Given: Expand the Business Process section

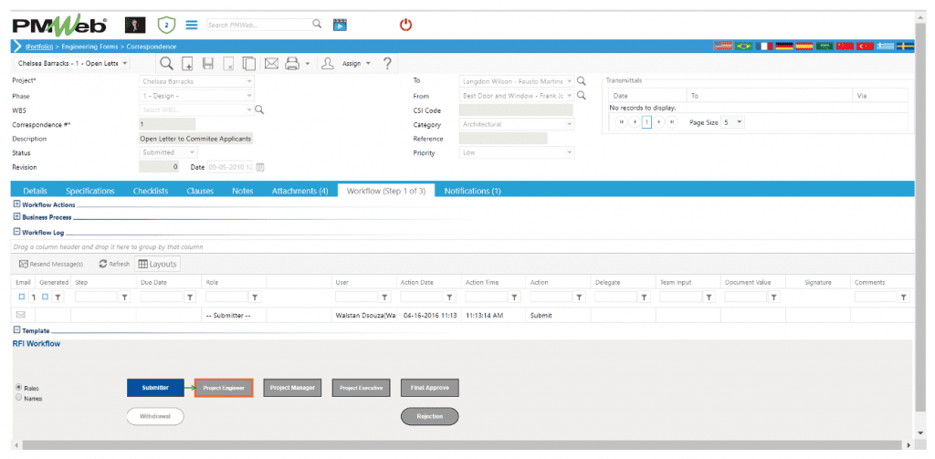Looking at the screenshot, I should 16,217.
